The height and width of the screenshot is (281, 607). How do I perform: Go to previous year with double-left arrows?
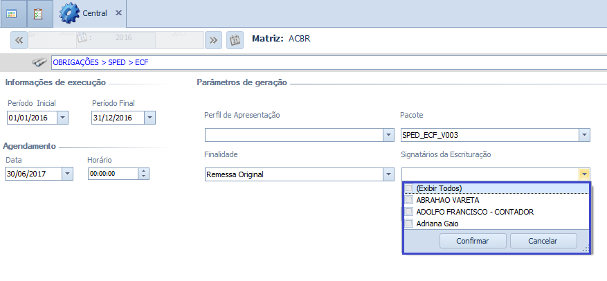click(x=19, y=39)
